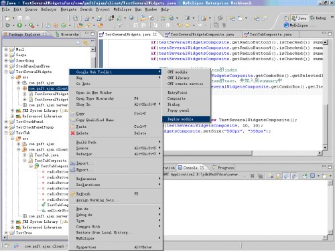Switch to the Hierarchy view tab
The width and height of the screenshot is (335, 251).
[67, 34]
